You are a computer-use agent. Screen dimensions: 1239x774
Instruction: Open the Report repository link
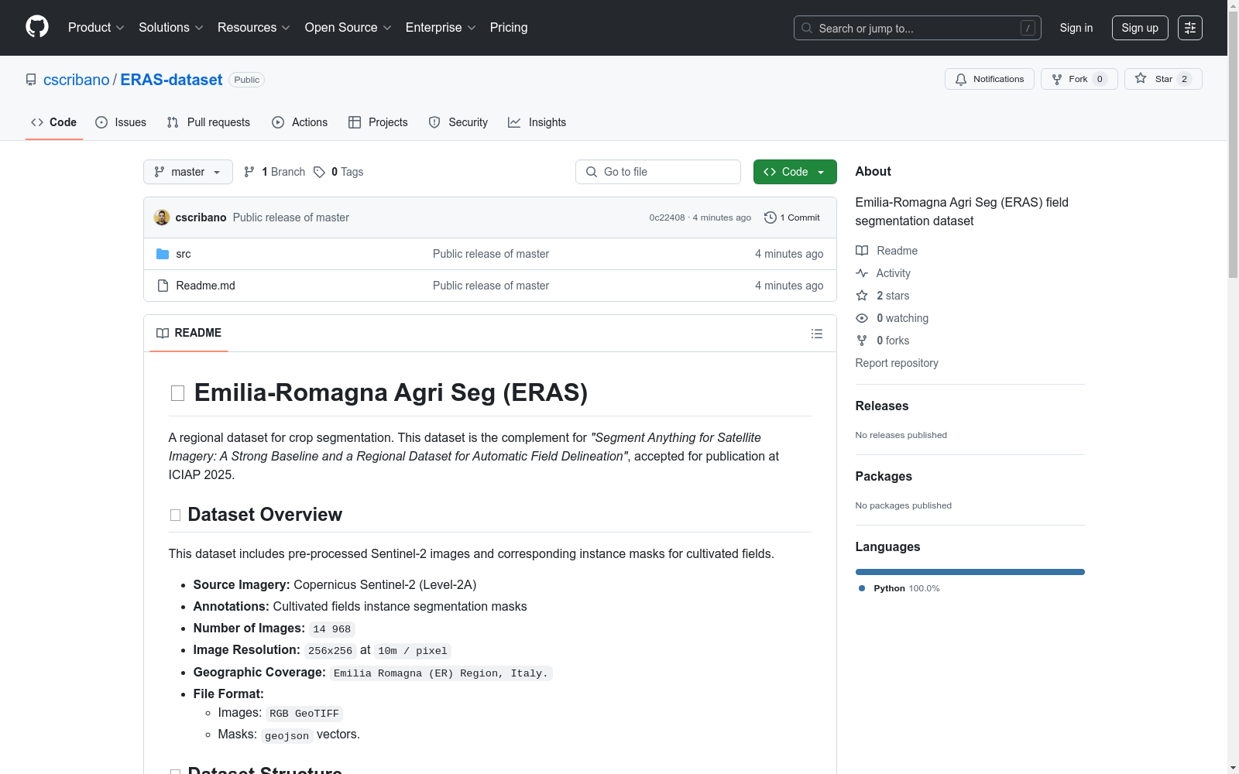pos(897,363)
